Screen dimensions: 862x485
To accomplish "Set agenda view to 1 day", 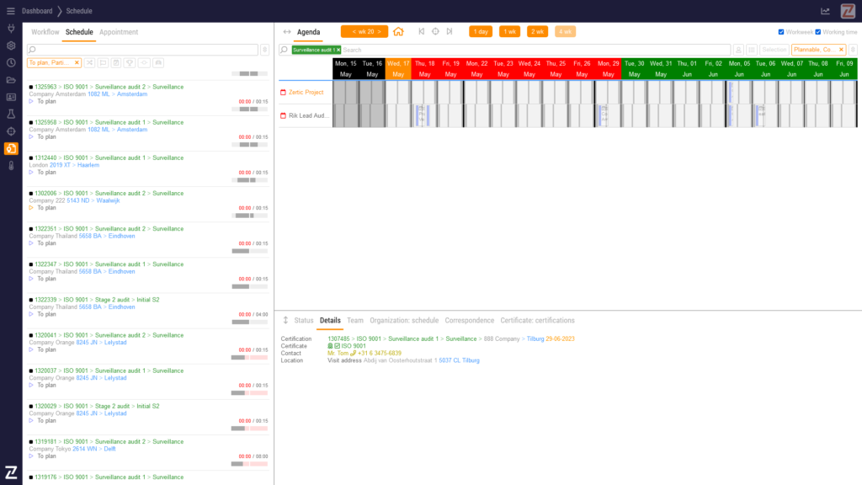I will point(481,32).
